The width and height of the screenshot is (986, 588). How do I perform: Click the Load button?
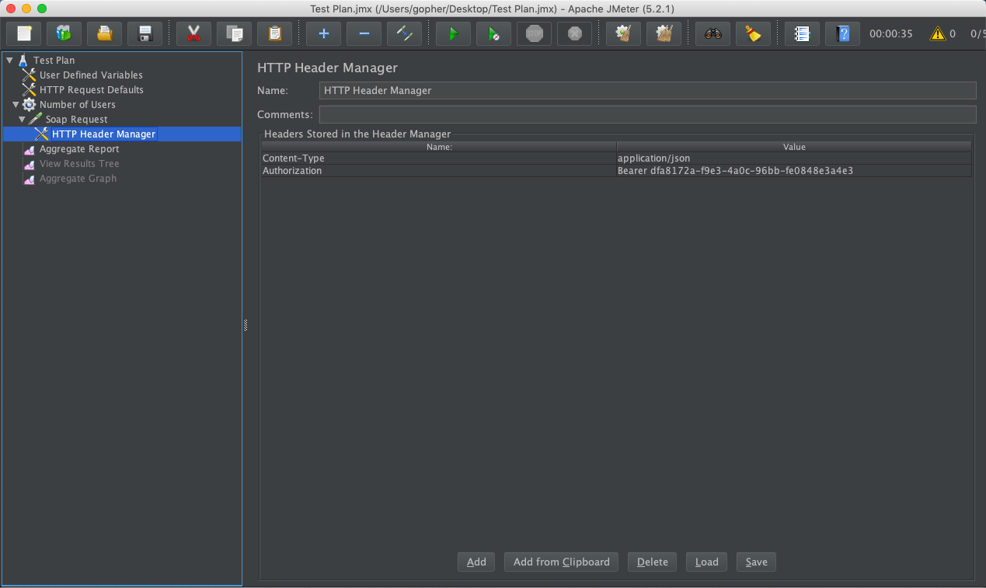706,562
